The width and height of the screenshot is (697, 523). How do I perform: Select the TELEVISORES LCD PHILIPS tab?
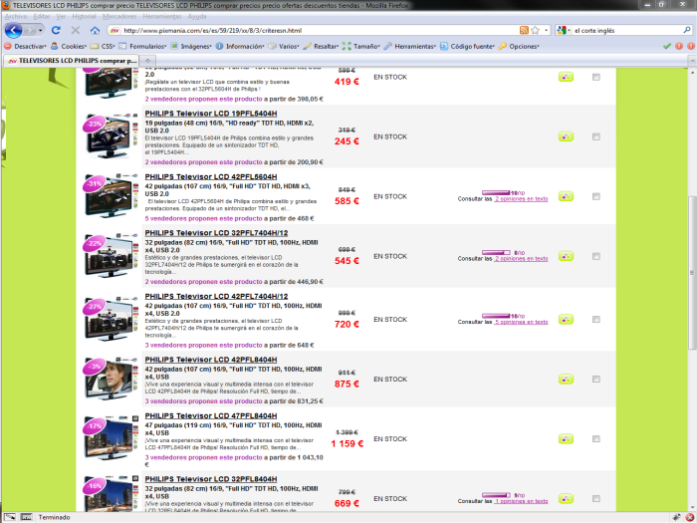click(x=71, y=60)
